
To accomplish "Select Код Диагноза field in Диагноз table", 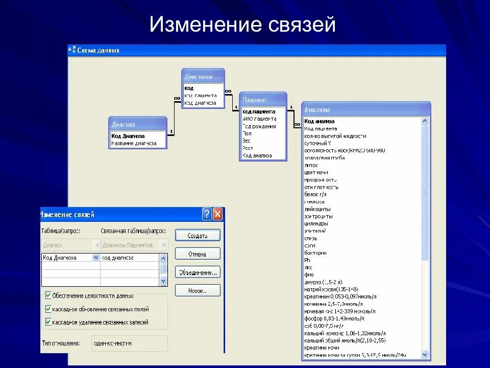I will point(128,136).
